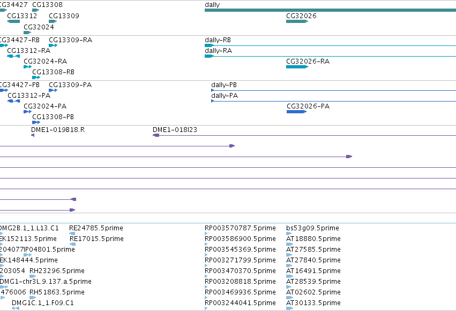Open the dally-RA transcript label
Screen dimensions: 456x311
click(x=219, y=51)
